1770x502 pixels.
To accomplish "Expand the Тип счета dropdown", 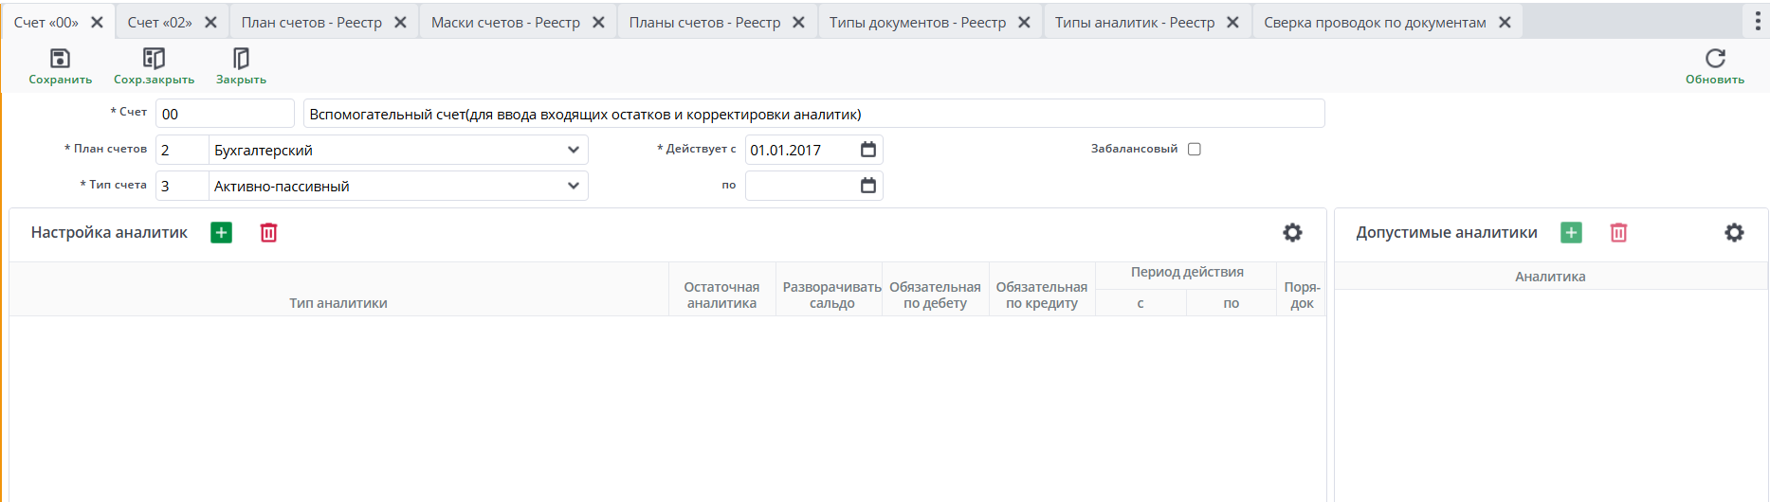I will coord(573,186).
